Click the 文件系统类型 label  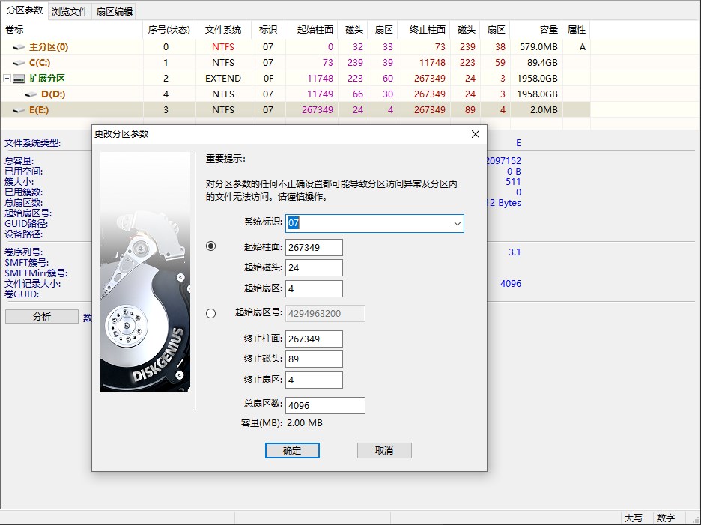coord(33,143)
